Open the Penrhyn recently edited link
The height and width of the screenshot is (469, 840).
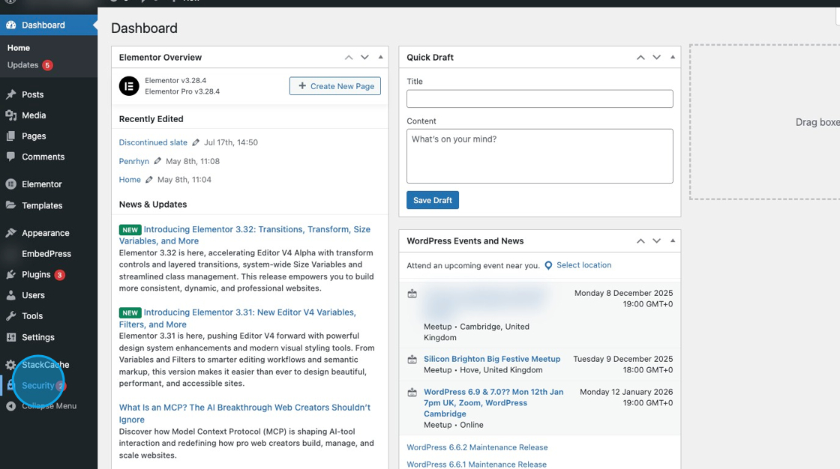pyautogui.click(x=134, y=161)
